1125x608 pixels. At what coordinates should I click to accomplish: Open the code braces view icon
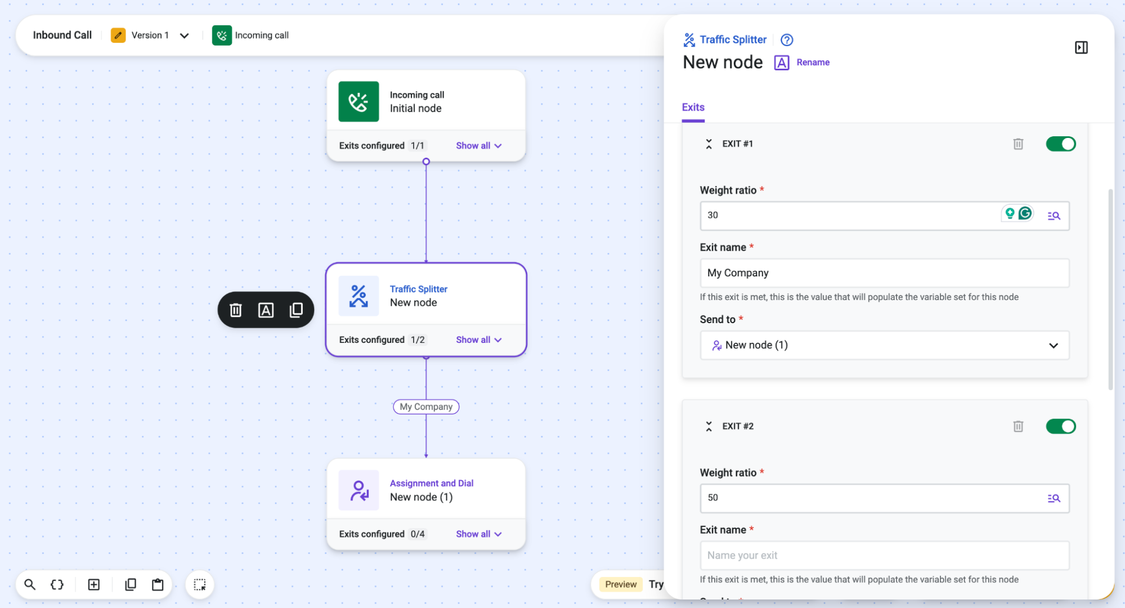tap(57, 584)
